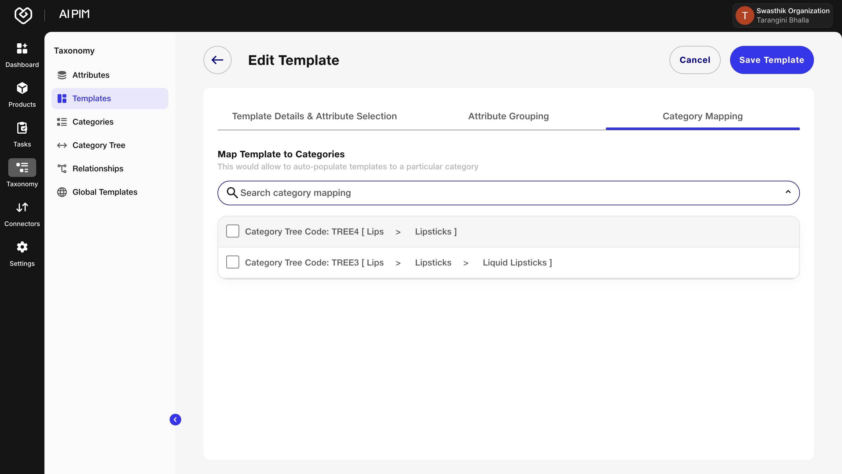Click the Tarangini Bhalla user name
842x474 pixels.
pyautogui.click(x=783, y=20)
